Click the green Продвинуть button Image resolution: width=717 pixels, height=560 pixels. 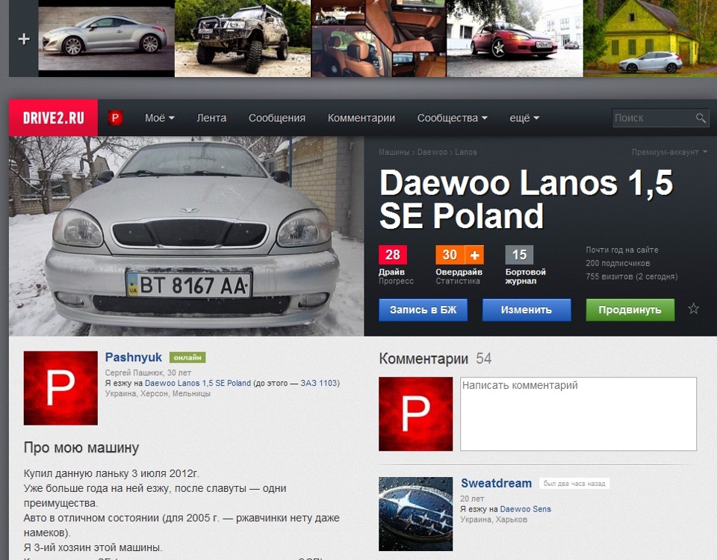point(630,310)
